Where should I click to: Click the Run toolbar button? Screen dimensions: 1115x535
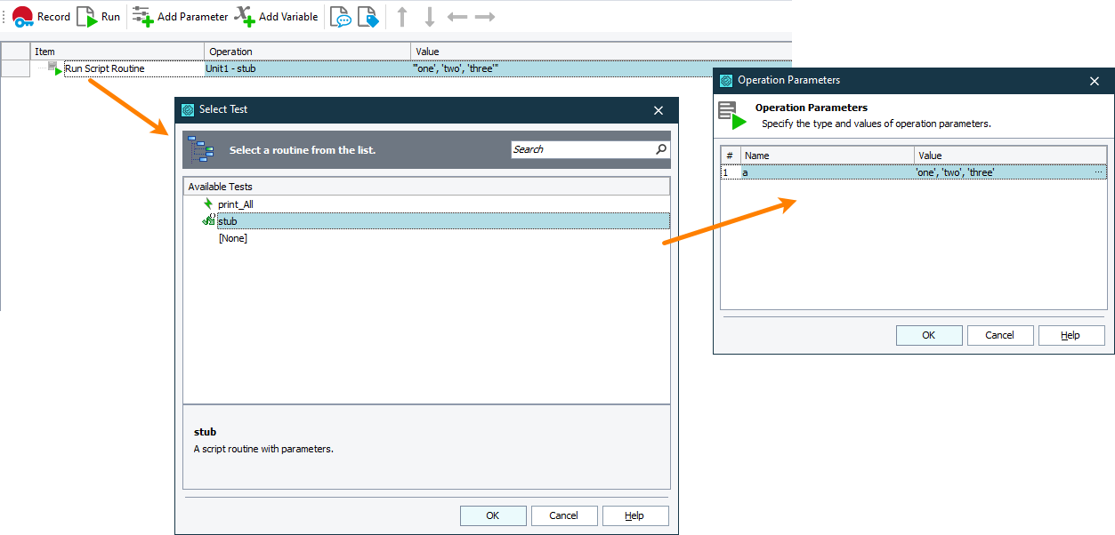point(99,17)
